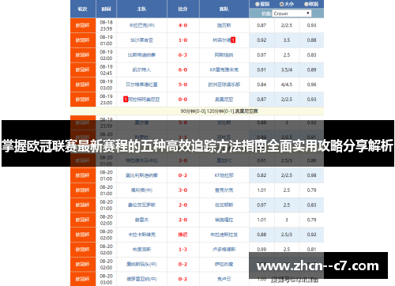Open the 4-0 score link
The image size is (395, 286).
click(182, 25)
